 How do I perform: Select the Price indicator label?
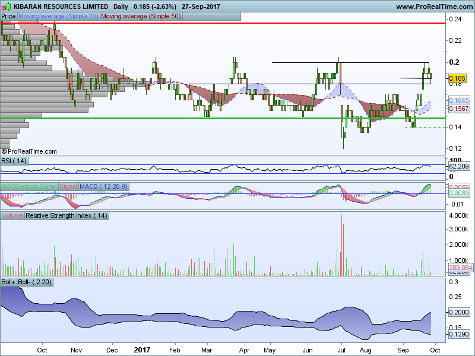pyautogui.click(x=8, y=17)
